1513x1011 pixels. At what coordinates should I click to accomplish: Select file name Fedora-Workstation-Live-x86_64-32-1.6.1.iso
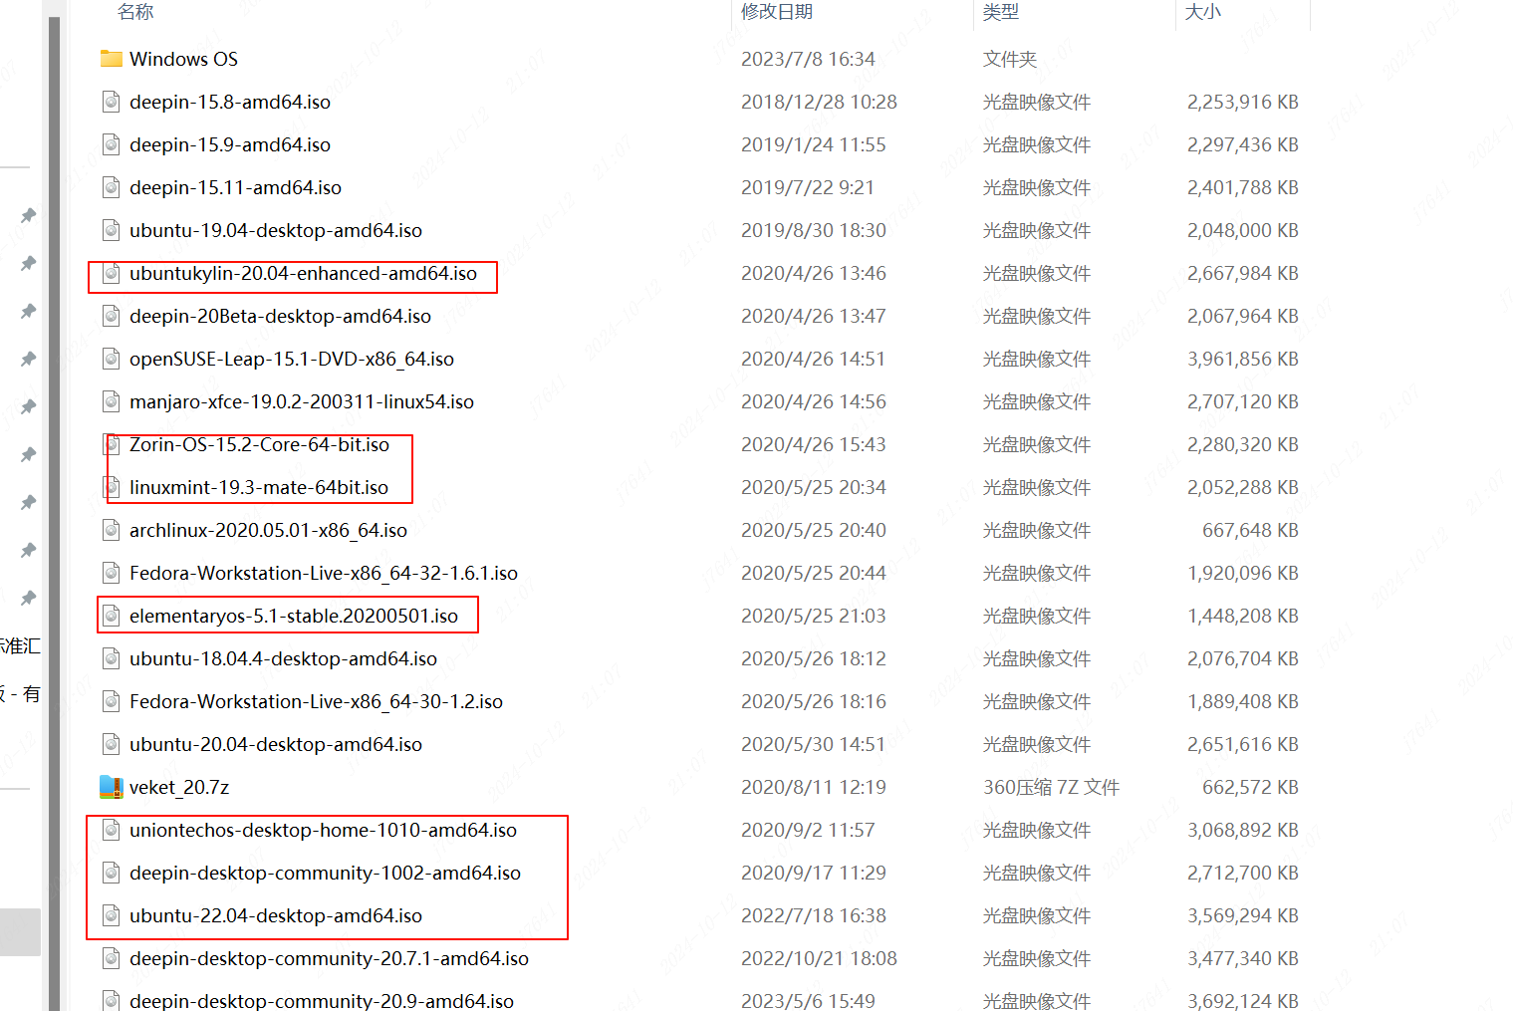click(x=324, y=573)
